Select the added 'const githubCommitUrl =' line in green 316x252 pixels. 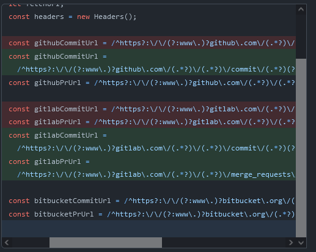(149, 56)
